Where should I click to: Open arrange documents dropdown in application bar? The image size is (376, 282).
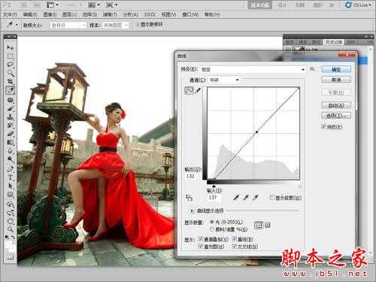[x=95, y=5]
